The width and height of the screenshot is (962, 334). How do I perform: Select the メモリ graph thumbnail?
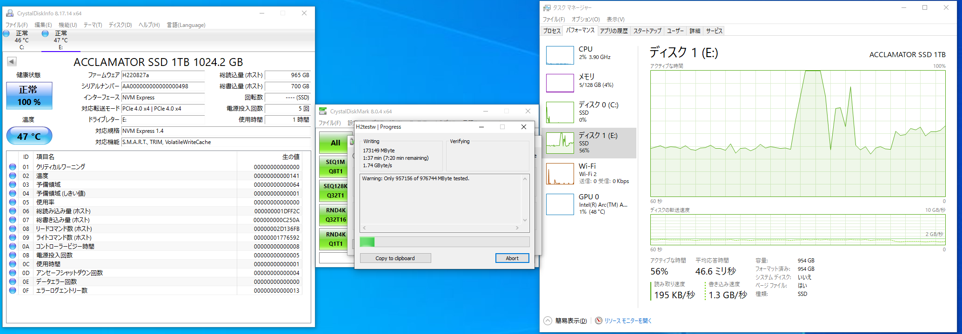tap(560, 83)
